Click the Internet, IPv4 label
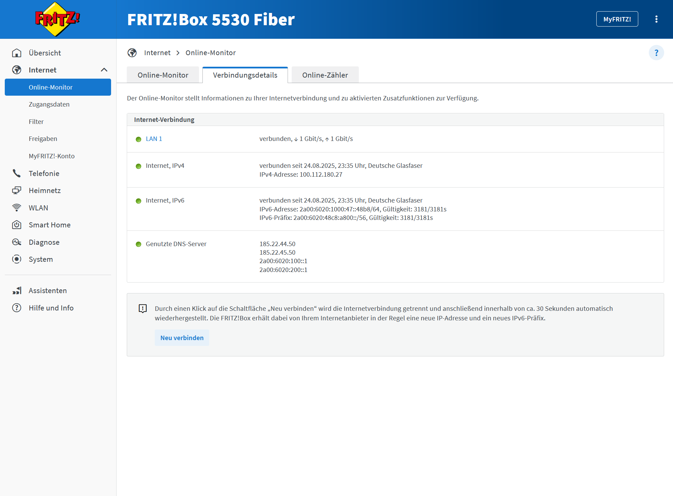Viewport: 673px width, 496px height. click(165, 165)
